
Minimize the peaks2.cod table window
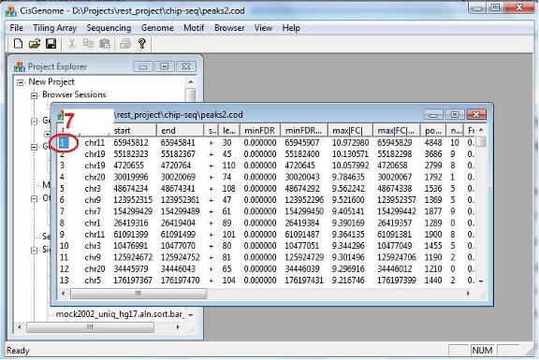(433, 114)
